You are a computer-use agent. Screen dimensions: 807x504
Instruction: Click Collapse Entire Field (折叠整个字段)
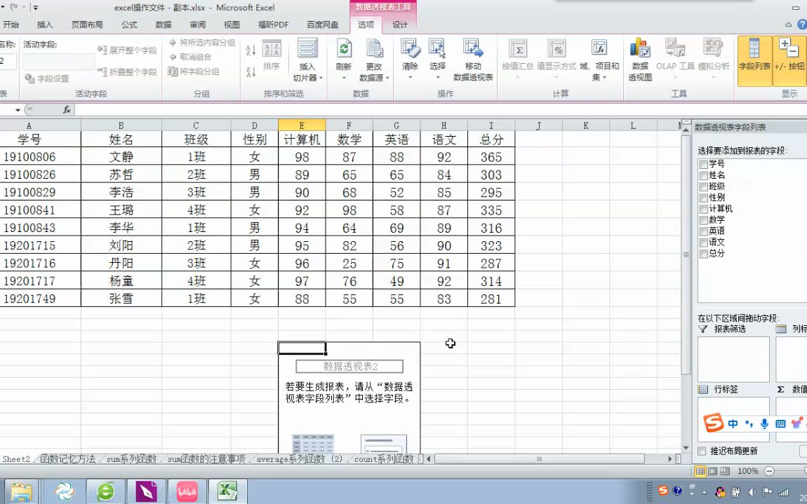(x=127, y=72)
